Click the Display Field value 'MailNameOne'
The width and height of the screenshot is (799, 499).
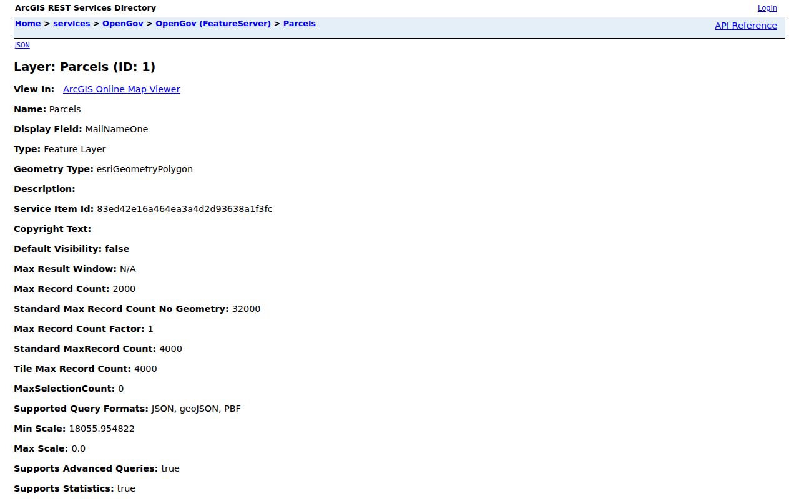pyautogui.click(x=117, y=129)
